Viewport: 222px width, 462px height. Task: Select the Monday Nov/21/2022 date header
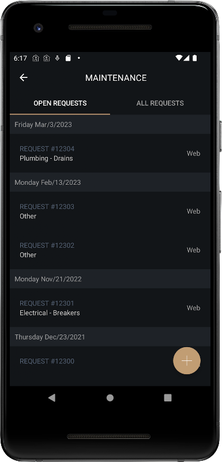pos(110,279)
